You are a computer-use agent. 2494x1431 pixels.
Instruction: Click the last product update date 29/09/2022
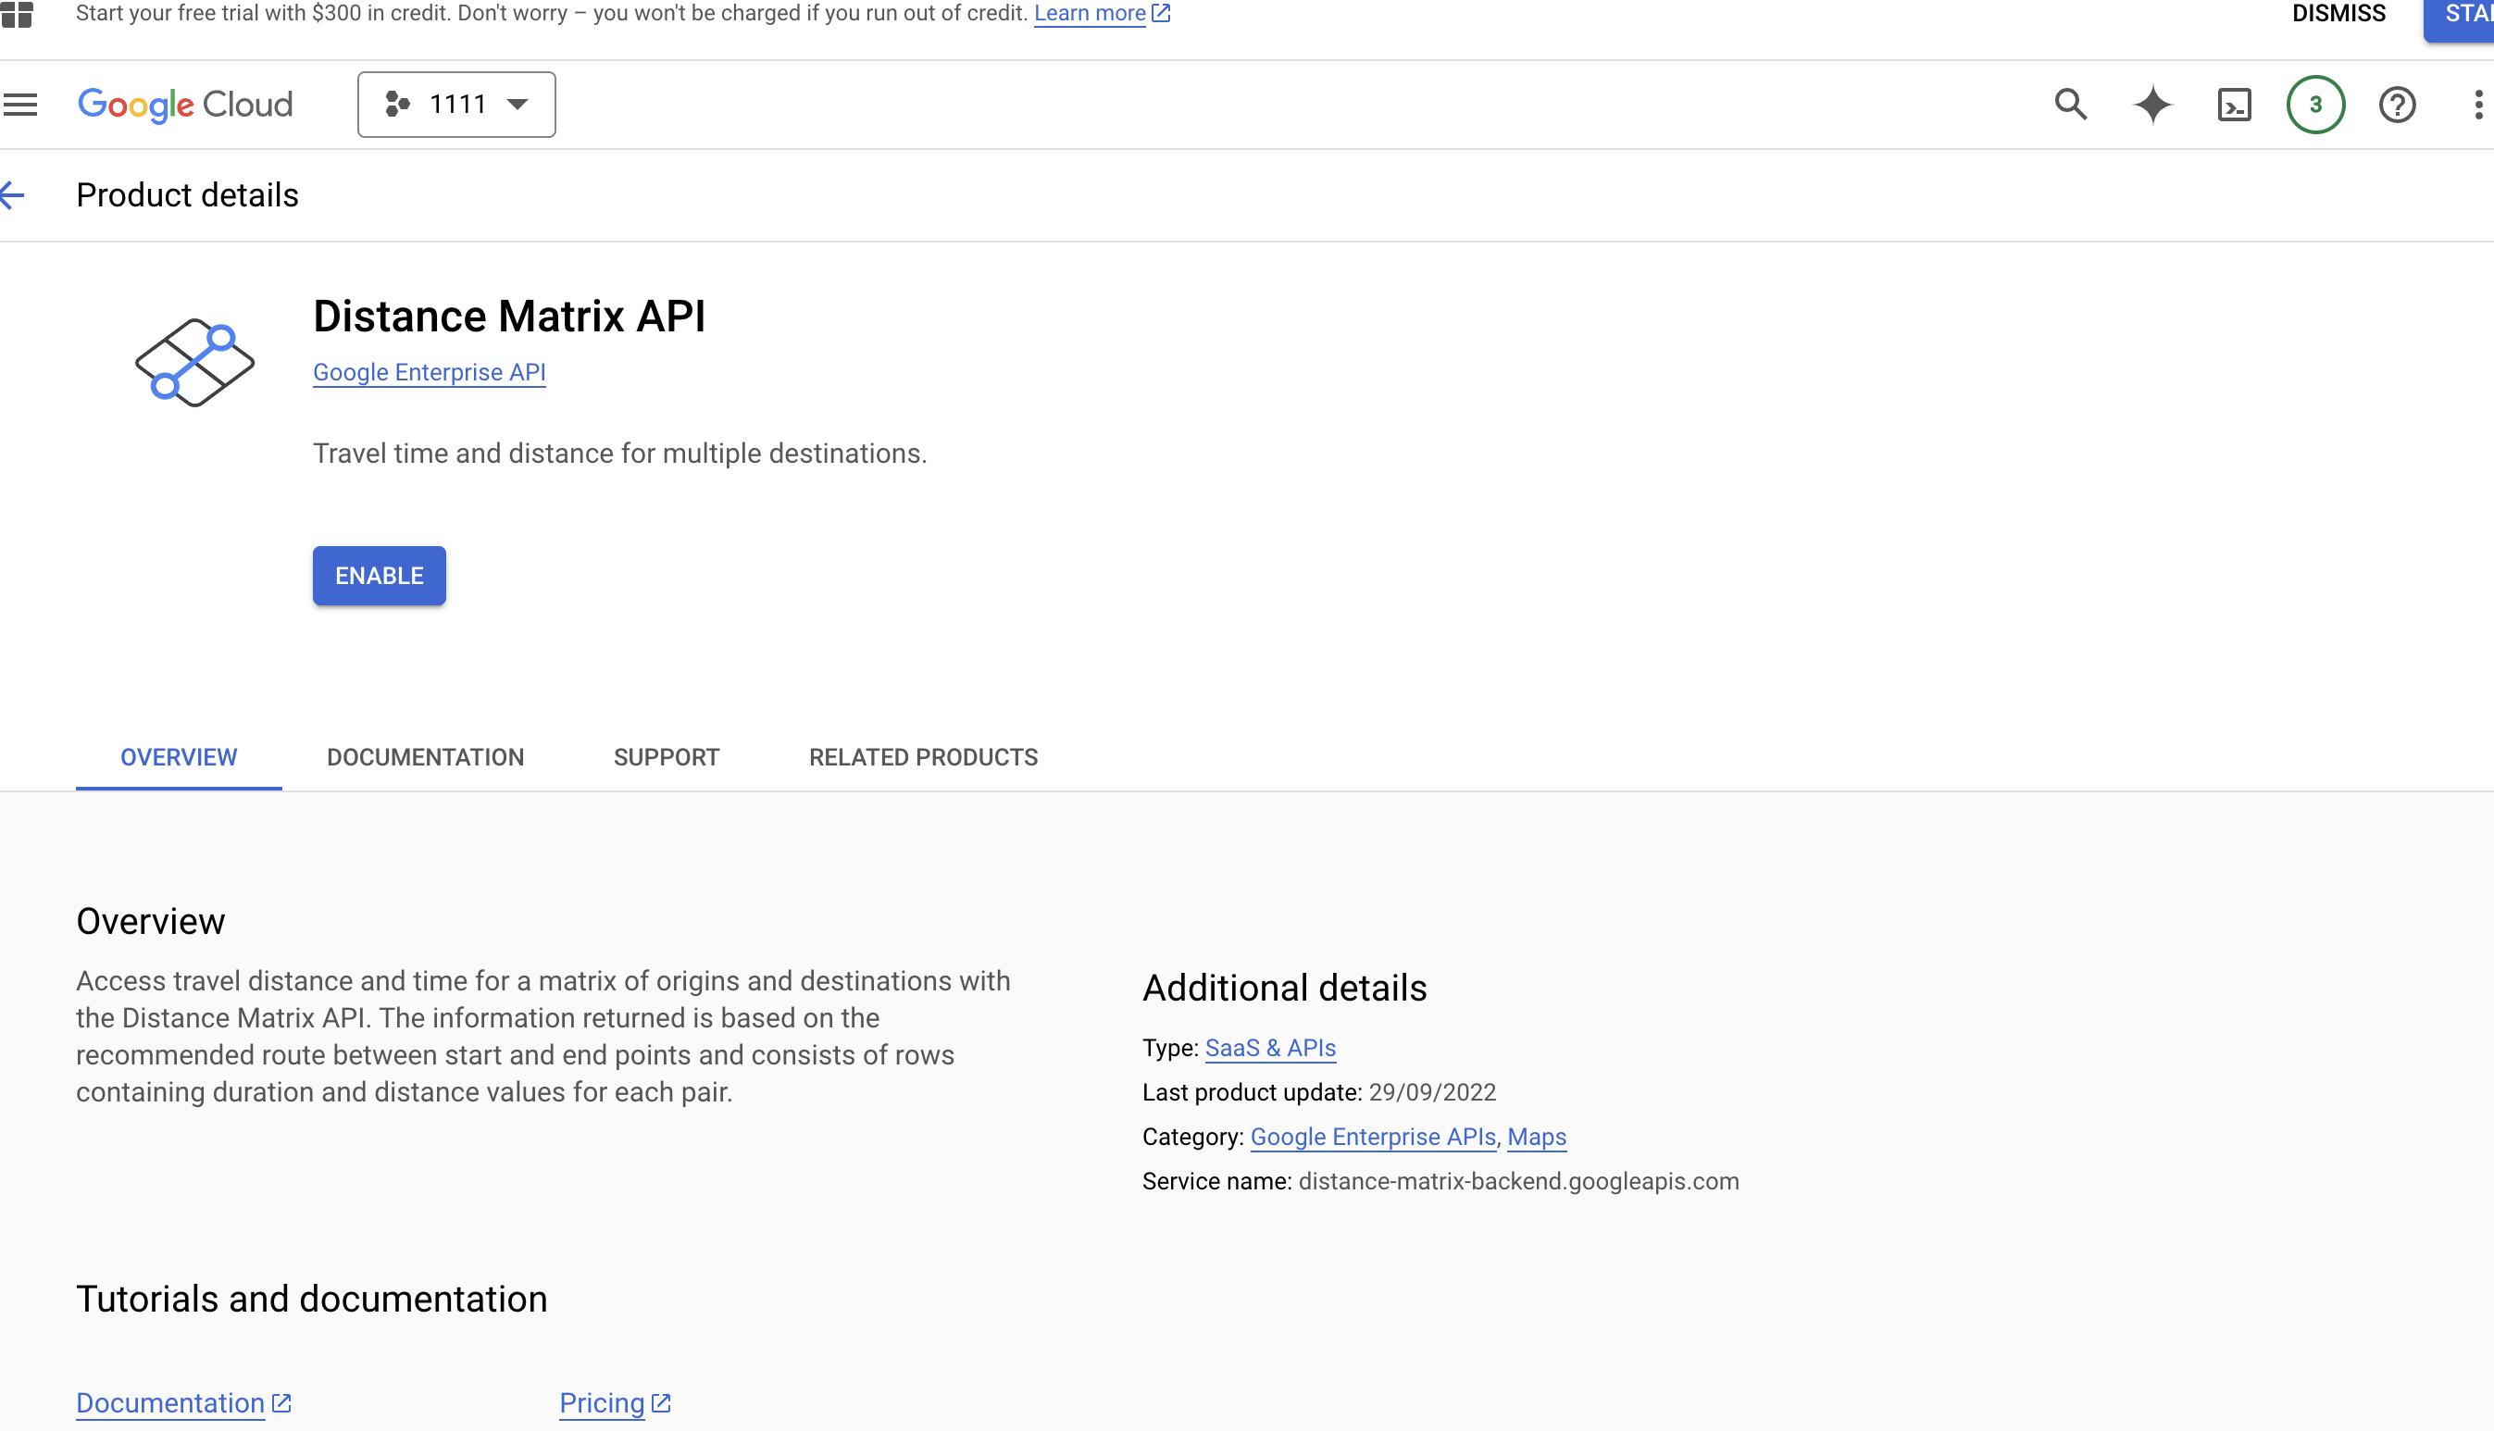click(1432, 1093)
